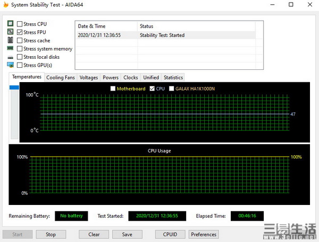The image size is (319, 242).
Task: Enable the Stress CPU checkbox
Action: click(20, 24)
